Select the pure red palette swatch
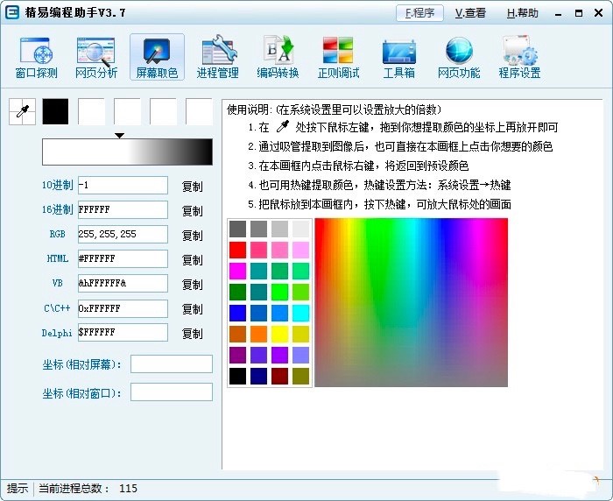Image resolution: width=613 pixels, height=501 pixels. point(237,250)
